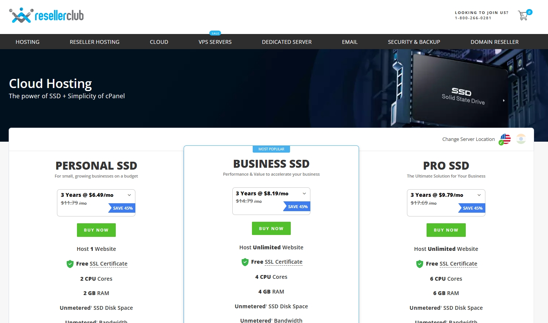Click the '2 GB RAM' feature text
Screen dimensions: 548x323
tap(96, 293)
